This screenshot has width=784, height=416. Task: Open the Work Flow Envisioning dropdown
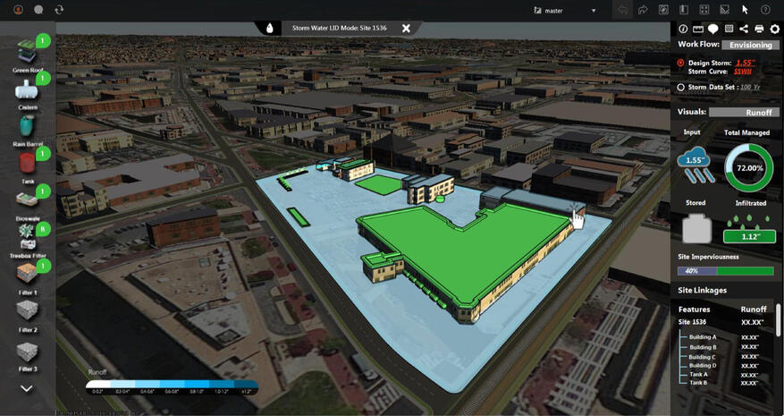coord(749,45)
